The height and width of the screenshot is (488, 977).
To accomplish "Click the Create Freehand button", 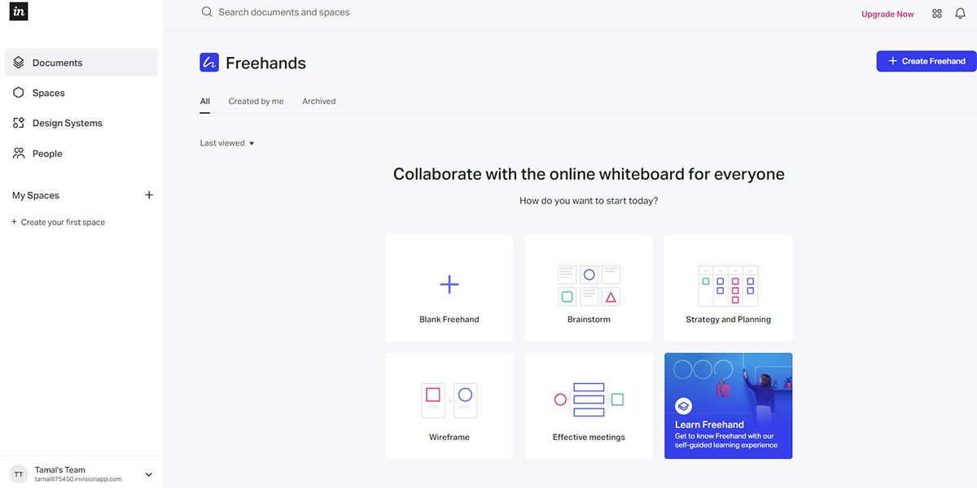I will click(x=927, y=61).
